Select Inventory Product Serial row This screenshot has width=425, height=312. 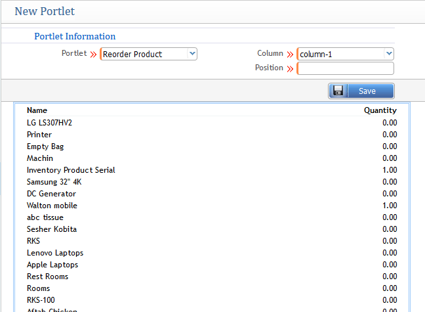[71, 170]
